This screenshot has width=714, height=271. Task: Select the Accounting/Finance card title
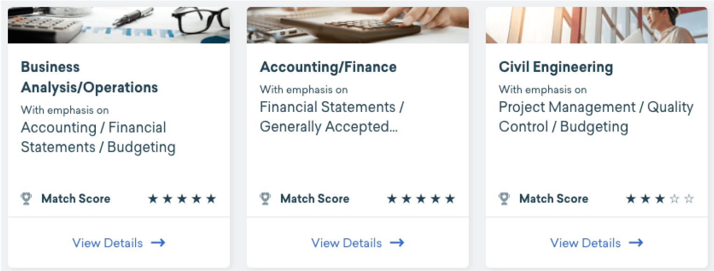328,67
